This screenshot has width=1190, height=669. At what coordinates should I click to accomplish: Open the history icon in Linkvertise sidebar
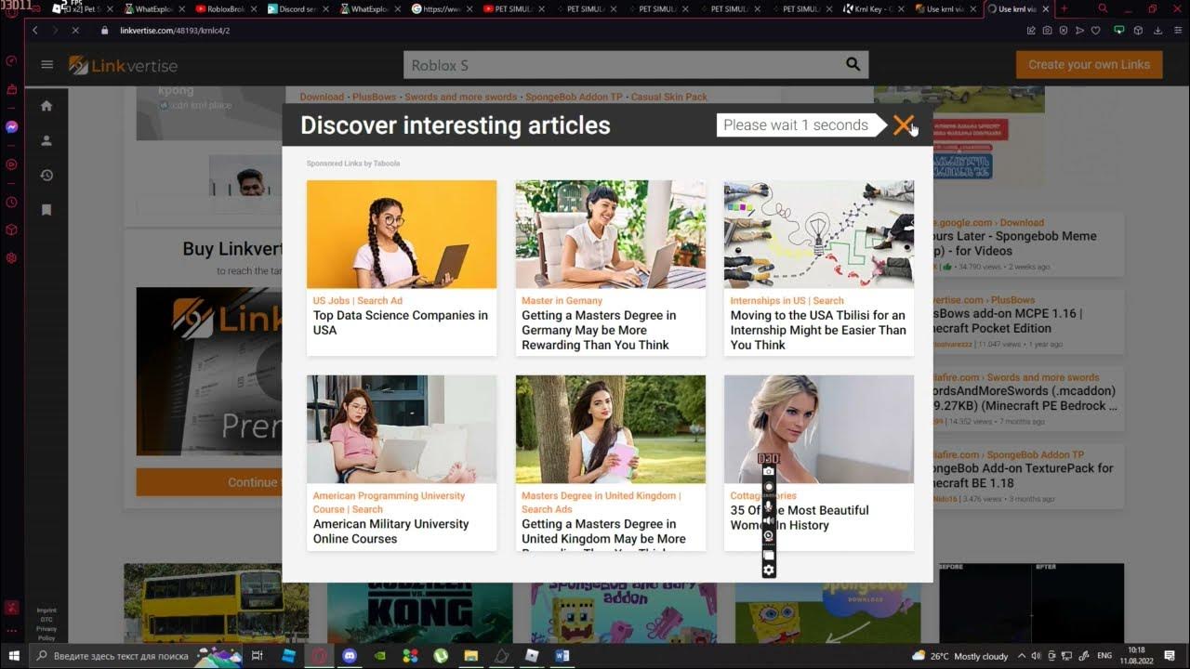click(x=46, y=176)
